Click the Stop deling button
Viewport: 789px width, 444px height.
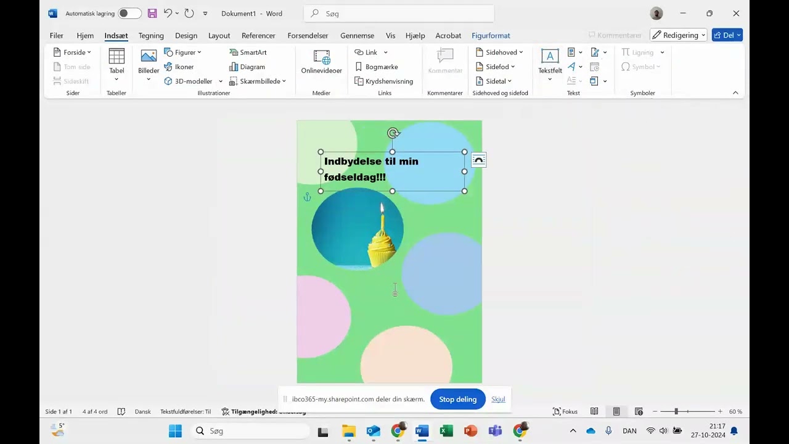458,399
